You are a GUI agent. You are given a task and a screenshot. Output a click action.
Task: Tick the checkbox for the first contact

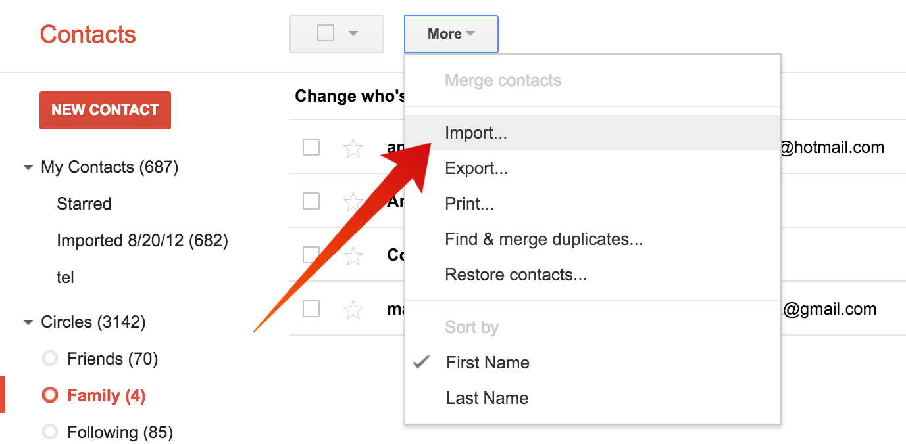click(311, 147)
